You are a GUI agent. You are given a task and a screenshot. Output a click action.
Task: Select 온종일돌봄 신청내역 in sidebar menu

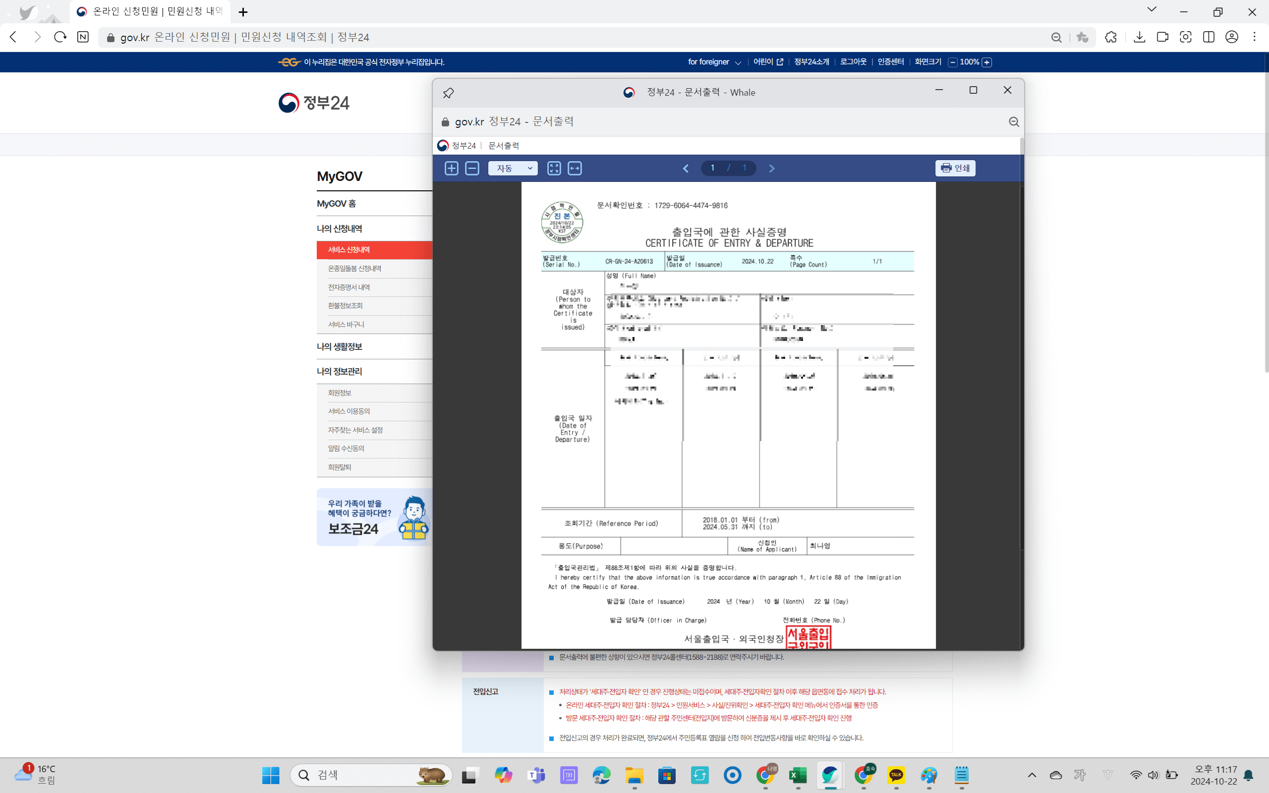tap(354, 269)
